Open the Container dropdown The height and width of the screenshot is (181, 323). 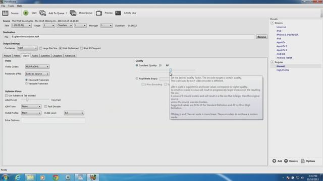(x=27, y=48)
